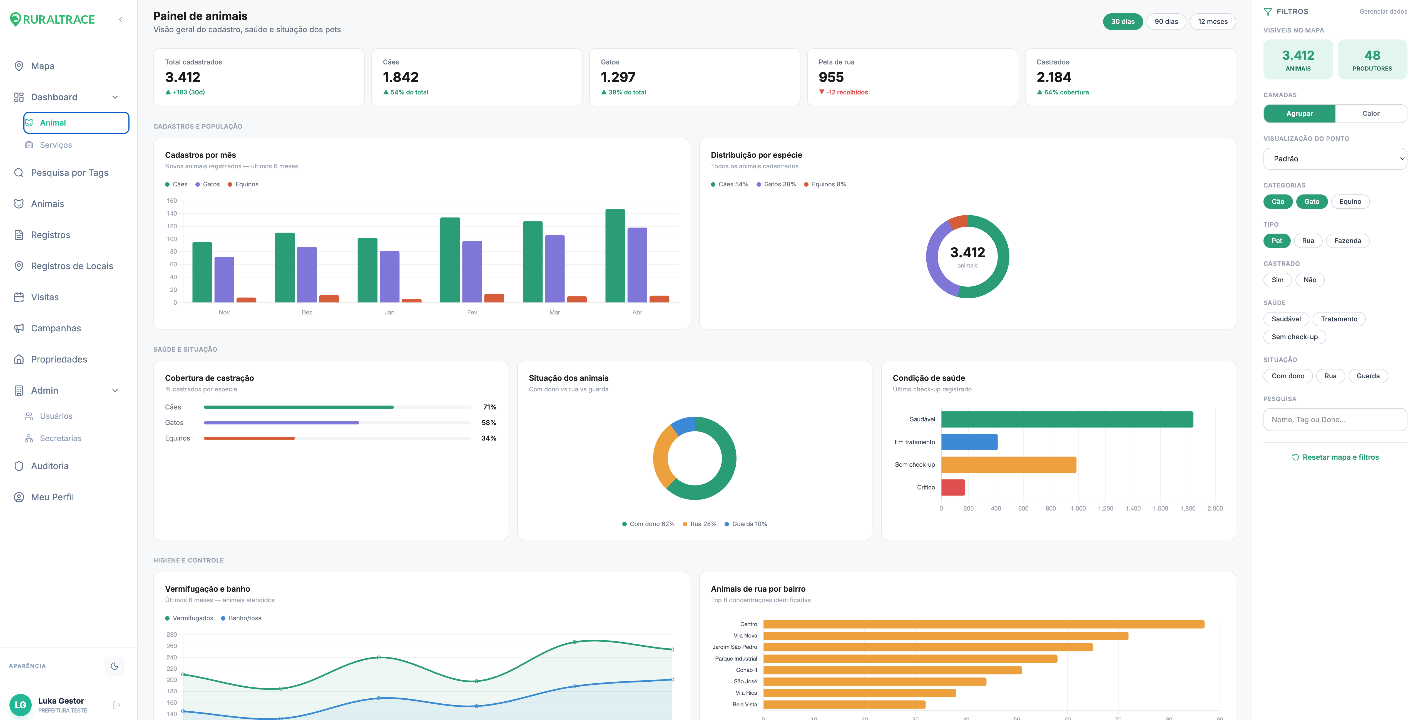Collapse the sidebar with the chevron arrow
The image size is (1413, 720).
(120, 20)
